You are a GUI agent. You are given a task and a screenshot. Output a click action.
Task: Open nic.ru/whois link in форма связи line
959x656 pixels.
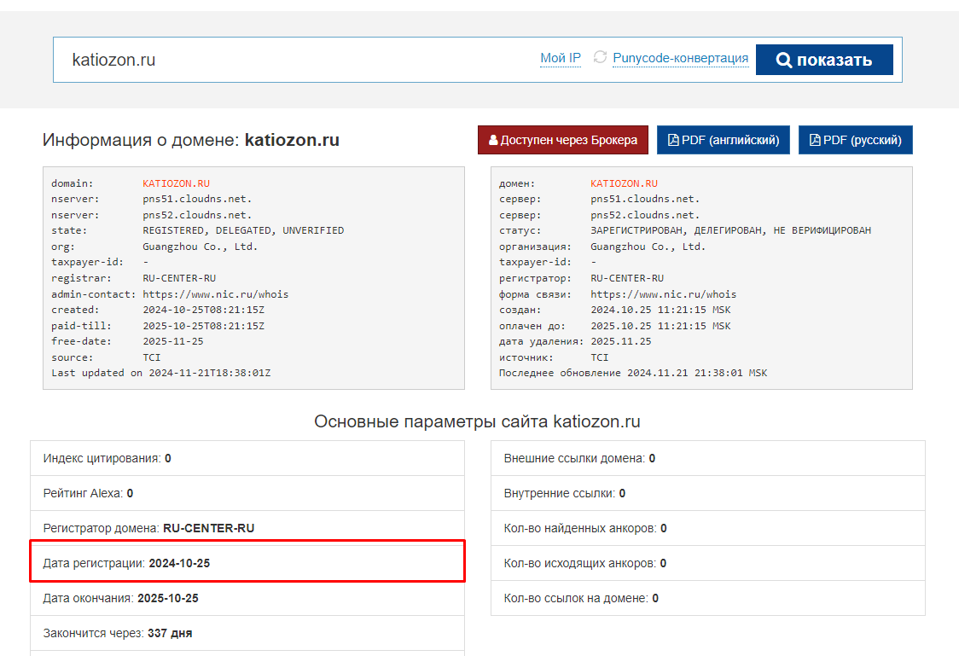point(663,294)
